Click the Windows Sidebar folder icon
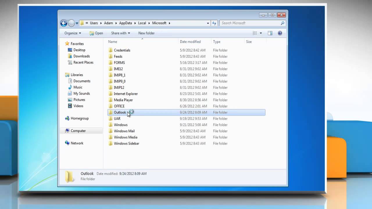 (110, 143)
